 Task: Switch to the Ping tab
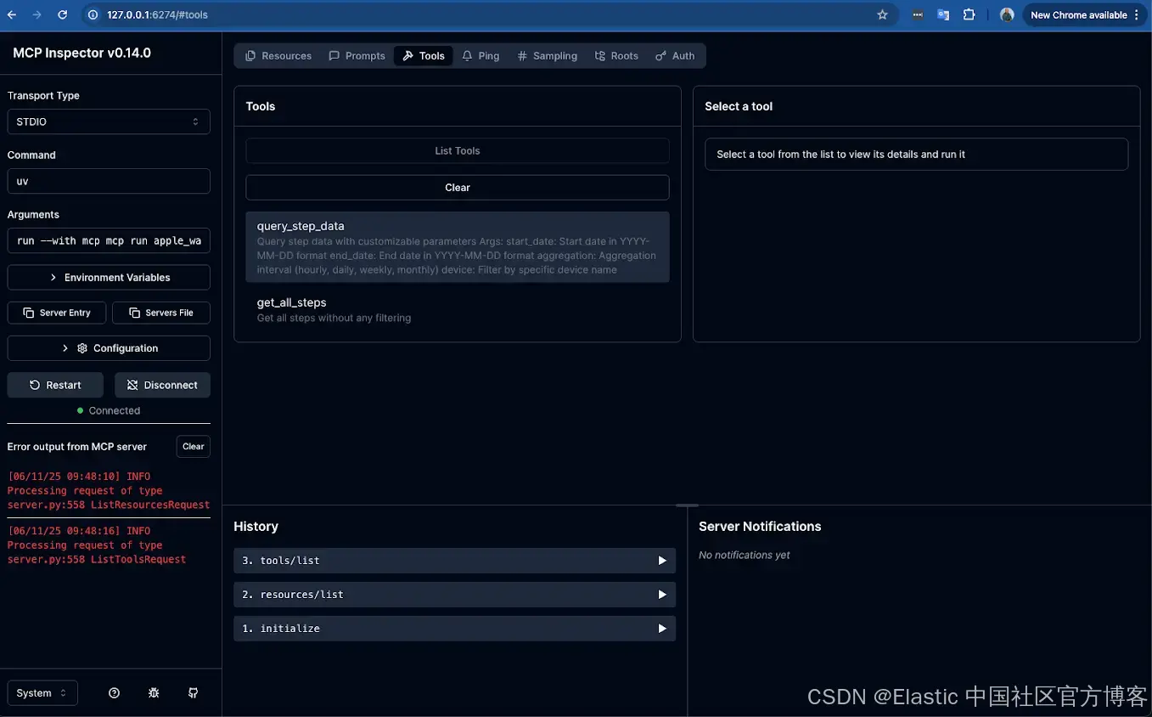point(480,56)
